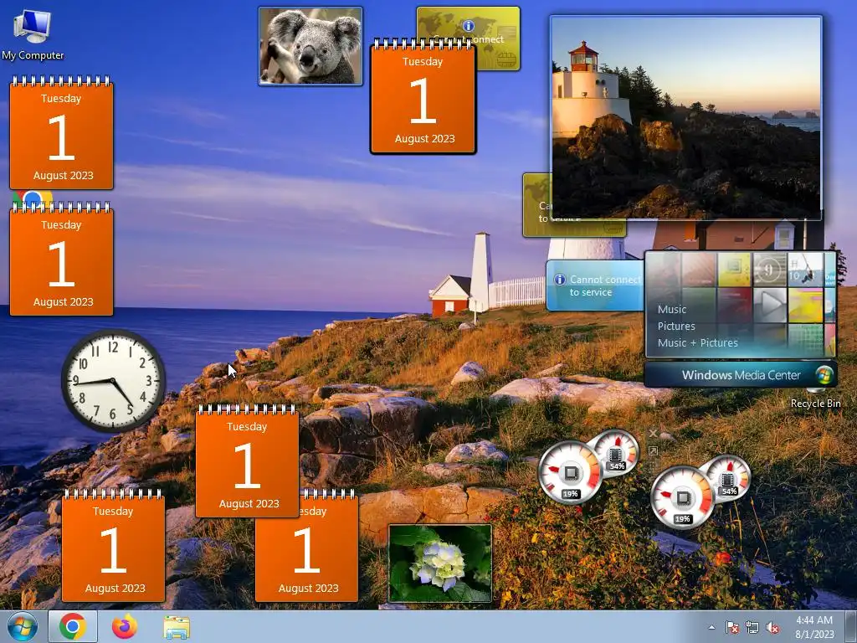857x643 pixels.
Task: Select Music + Pictures in Media Center gadget
Action: click(697, 343)
